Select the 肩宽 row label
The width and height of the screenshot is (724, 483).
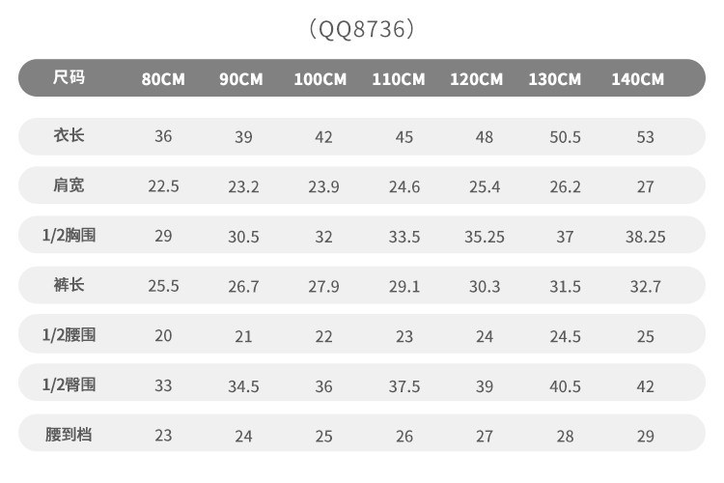pos(69,185)
